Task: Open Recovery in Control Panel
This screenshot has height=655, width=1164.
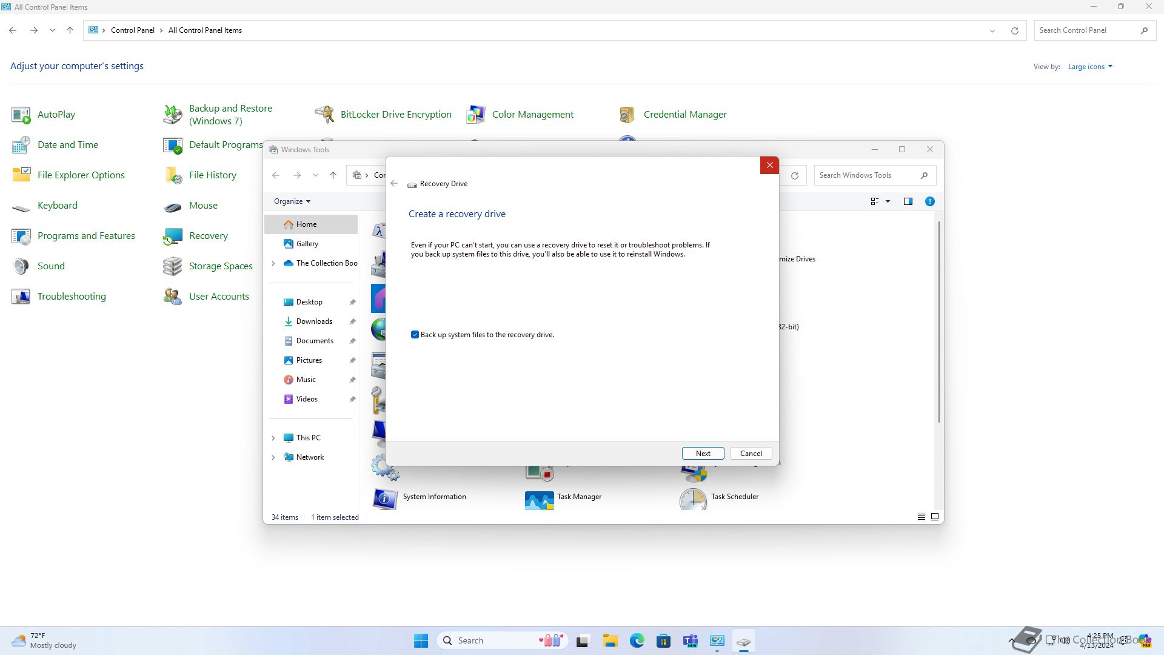Action: pyautogui.click(x=208, y=235)
